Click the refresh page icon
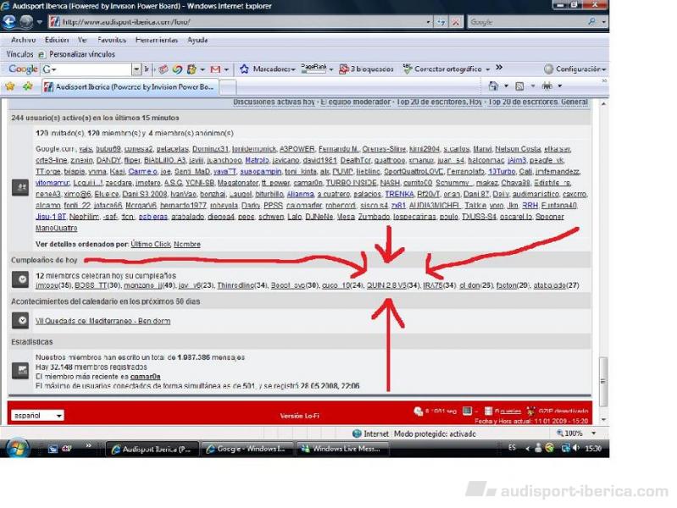Viewport: 677px width, 508px height. (x=441, y=22)
